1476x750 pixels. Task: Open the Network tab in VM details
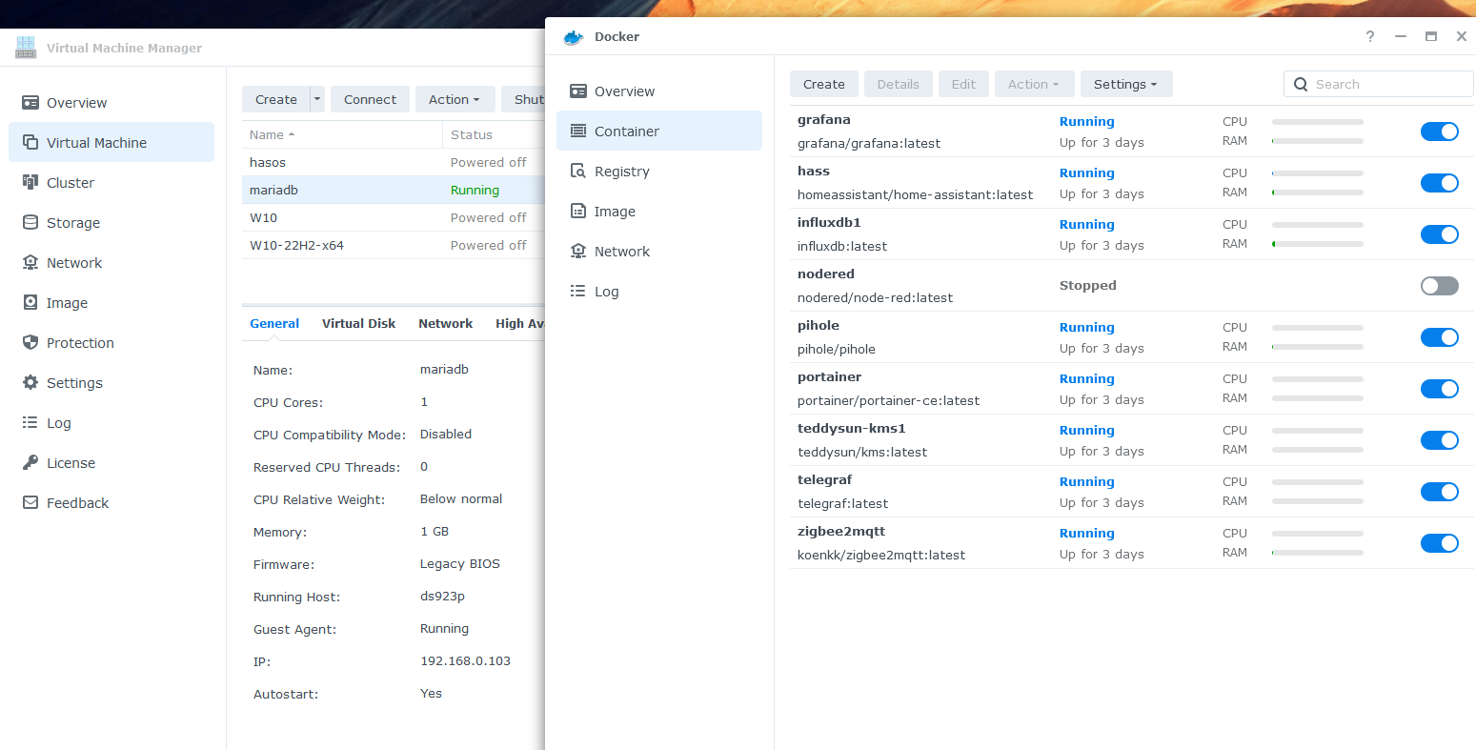[445, 323]
